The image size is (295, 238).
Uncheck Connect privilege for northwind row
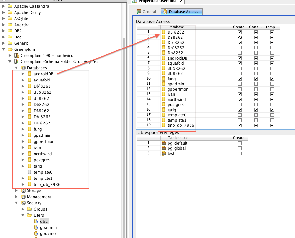pyautogui.click(x=256, y=99)
